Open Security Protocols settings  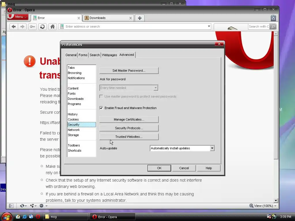(x=129, y=128)
